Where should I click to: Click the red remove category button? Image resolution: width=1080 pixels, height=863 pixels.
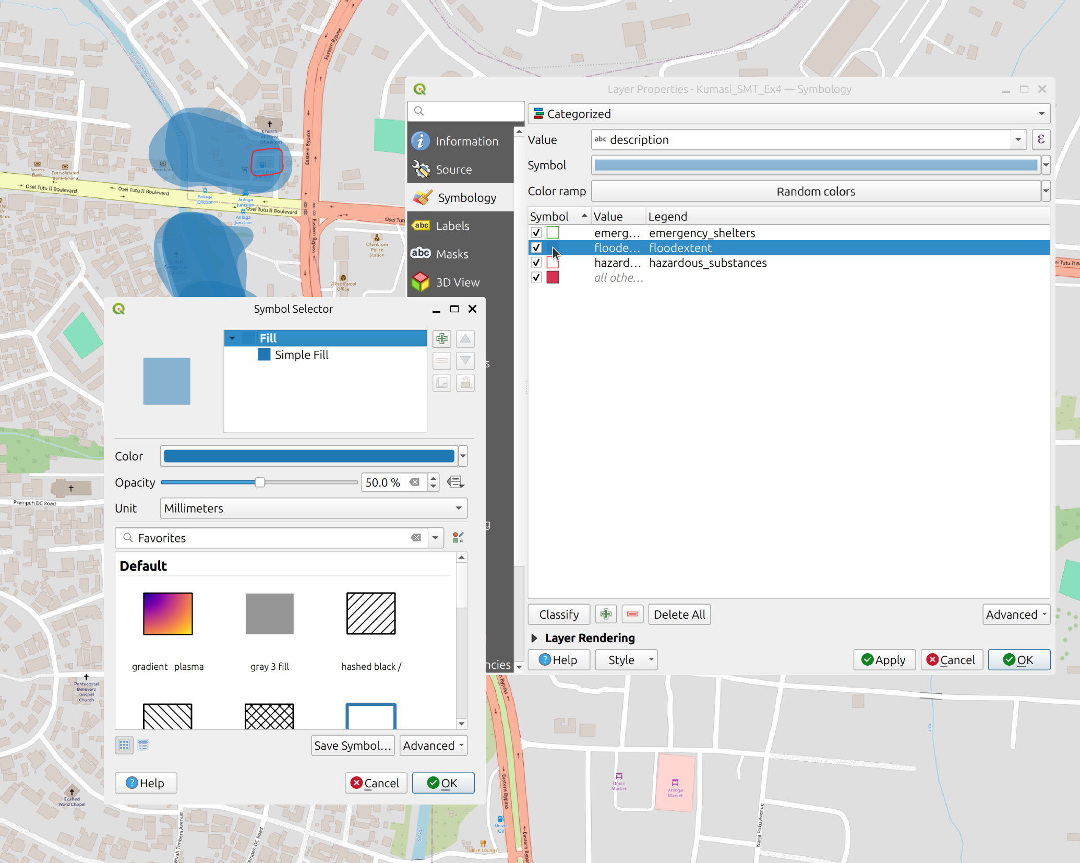[x=632, y=614]
